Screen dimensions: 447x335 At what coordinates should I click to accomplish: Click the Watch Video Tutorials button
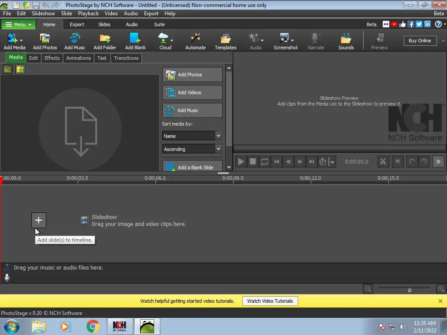tap(270, 301)
